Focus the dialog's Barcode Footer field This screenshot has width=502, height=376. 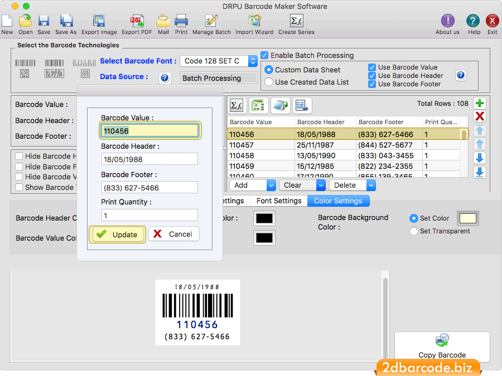pos(149,187)
